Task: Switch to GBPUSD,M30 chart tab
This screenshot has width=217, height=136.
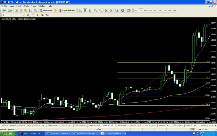Action: 80,126
